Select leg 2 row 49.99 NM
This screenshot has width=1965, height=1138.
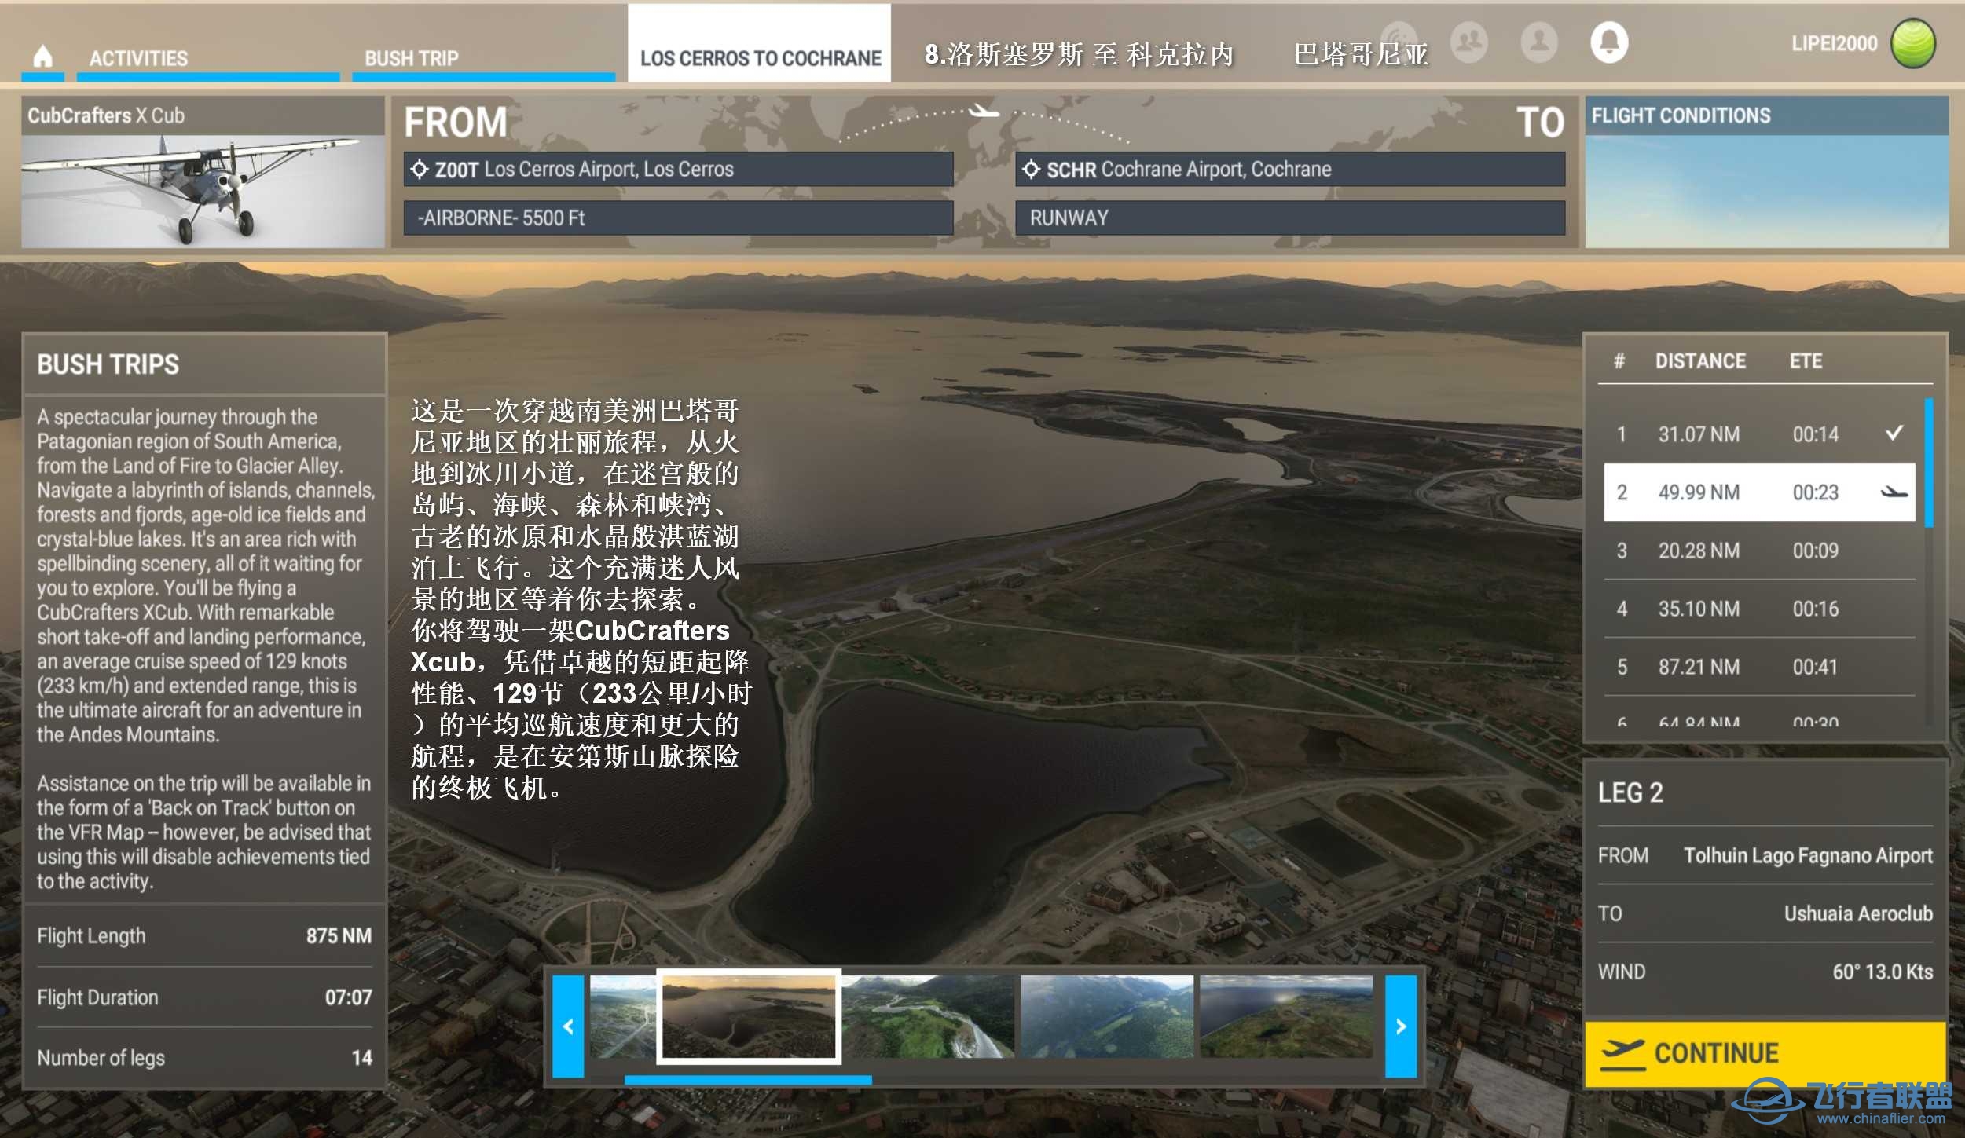point(1759,492)
